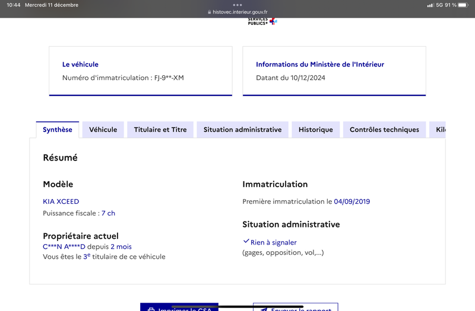Open the Titulaire et Titre tab

point(160,130)
